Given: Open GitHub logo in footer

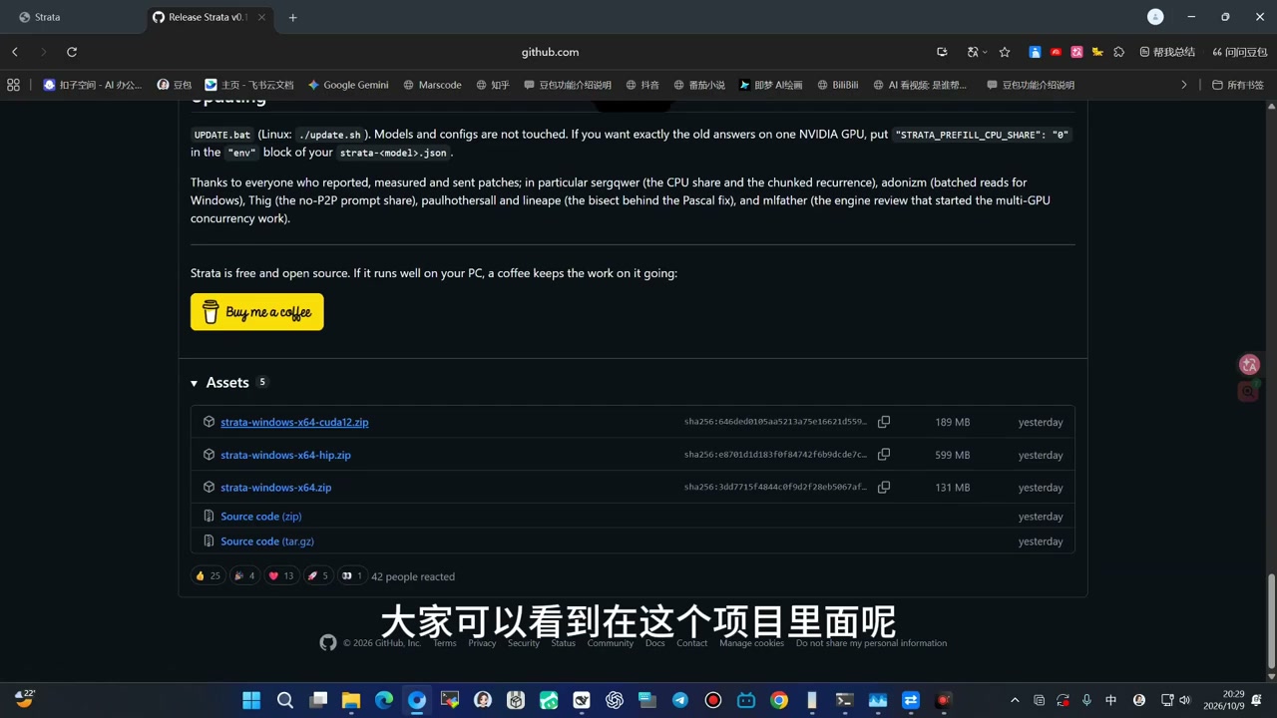Looking at the screenshot, I should pos(328,643).
